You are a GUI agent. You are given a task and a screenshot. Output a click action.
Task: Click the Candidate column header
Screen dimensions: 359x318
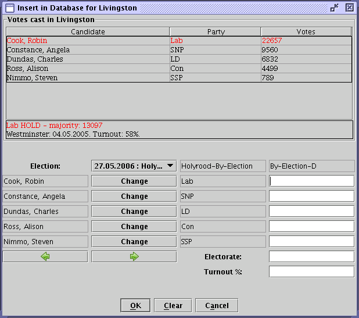(x=88, y=31)
